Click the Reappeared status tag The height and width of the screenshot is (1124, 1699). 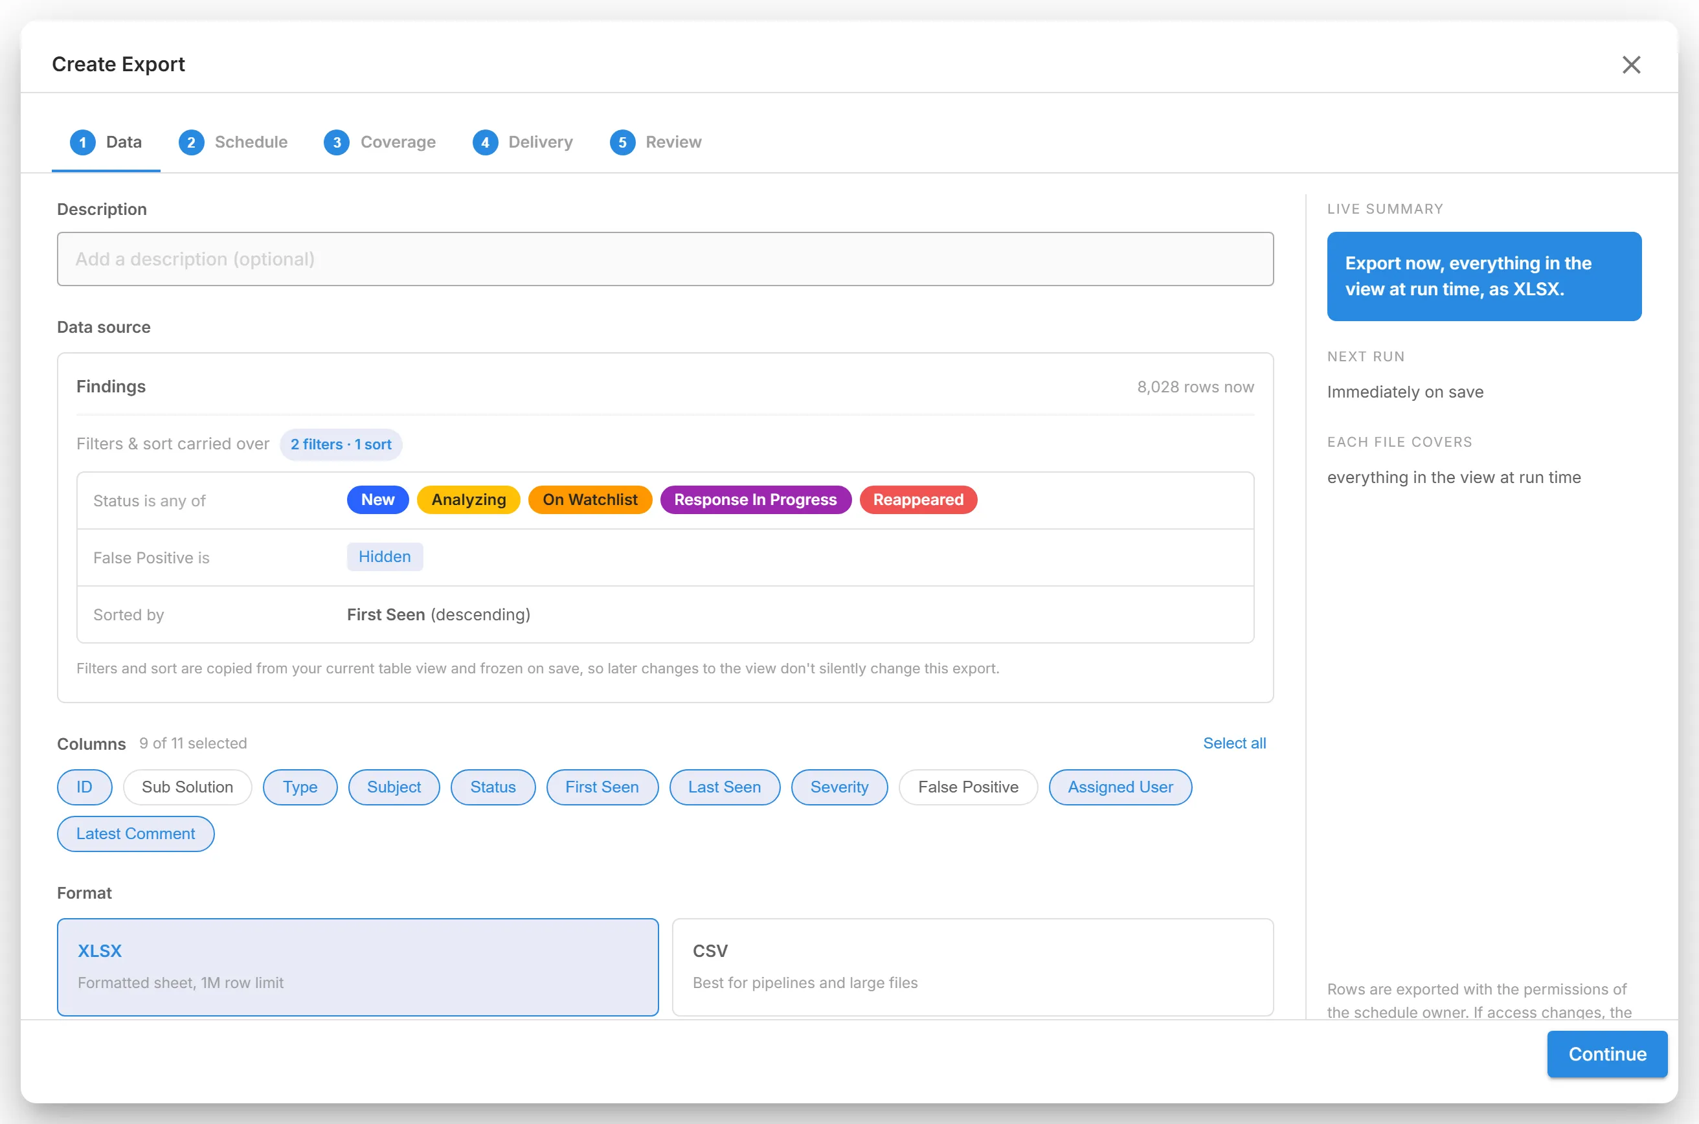click(x=917, y=500)
